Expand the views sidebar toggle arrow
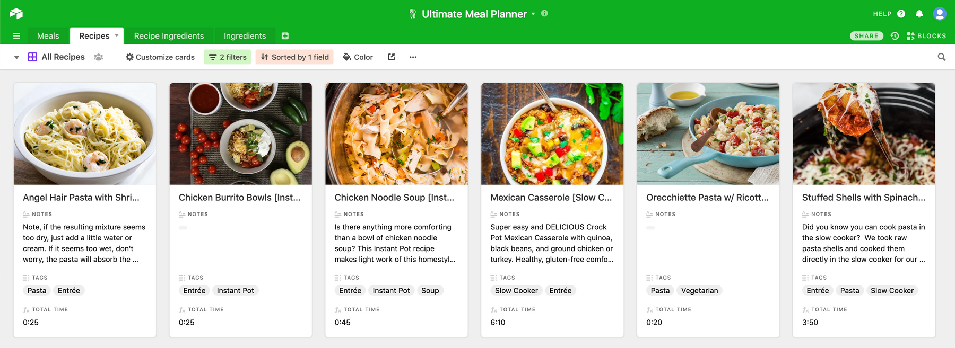 pos(16,57)
